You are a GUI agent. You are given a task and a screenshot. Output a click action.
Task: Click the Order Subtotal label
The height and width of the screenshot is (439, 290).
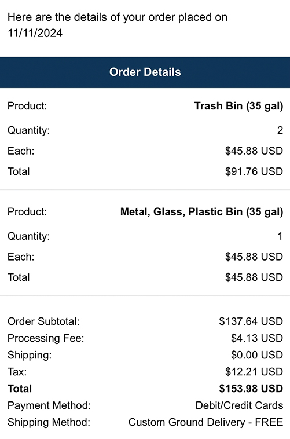click(43, 321)
